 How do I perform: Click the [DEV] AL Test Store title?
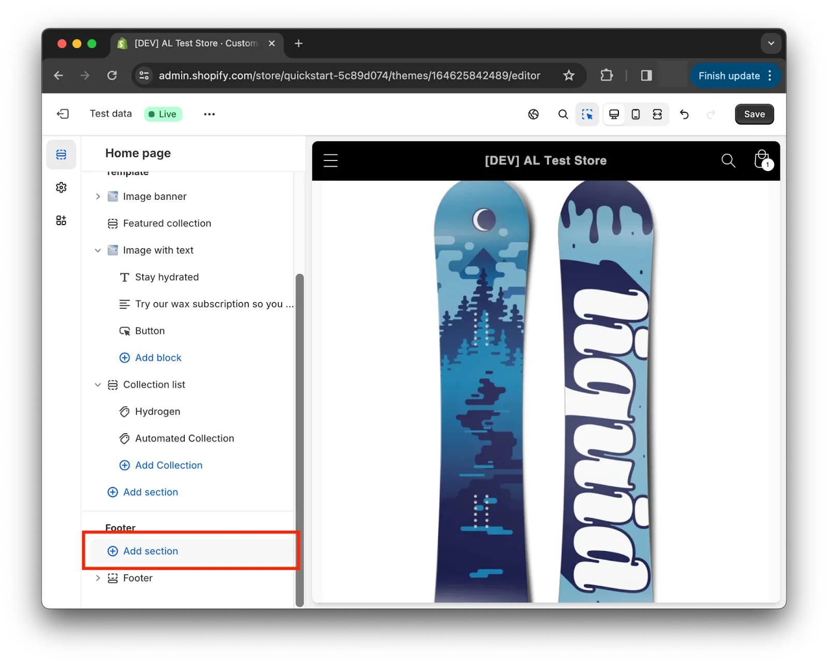pos(545,161)
